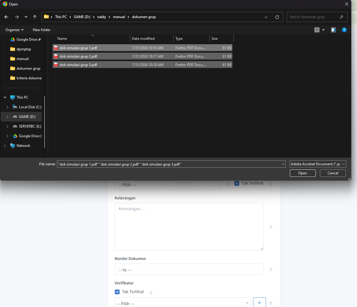This screenshot has height=307, width=357.
Task: Toggle the preview pane icon
Action: tap(333, 30)
